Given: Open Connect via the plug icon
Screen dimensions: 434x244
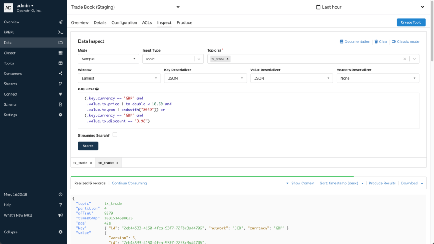Looking at the screenshot, I should [x=60, y=94].
